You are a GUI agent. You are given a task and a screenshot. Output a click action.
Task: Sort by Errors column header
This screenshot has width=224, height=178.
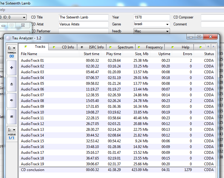pyautogui.click(x=183, y=54)
